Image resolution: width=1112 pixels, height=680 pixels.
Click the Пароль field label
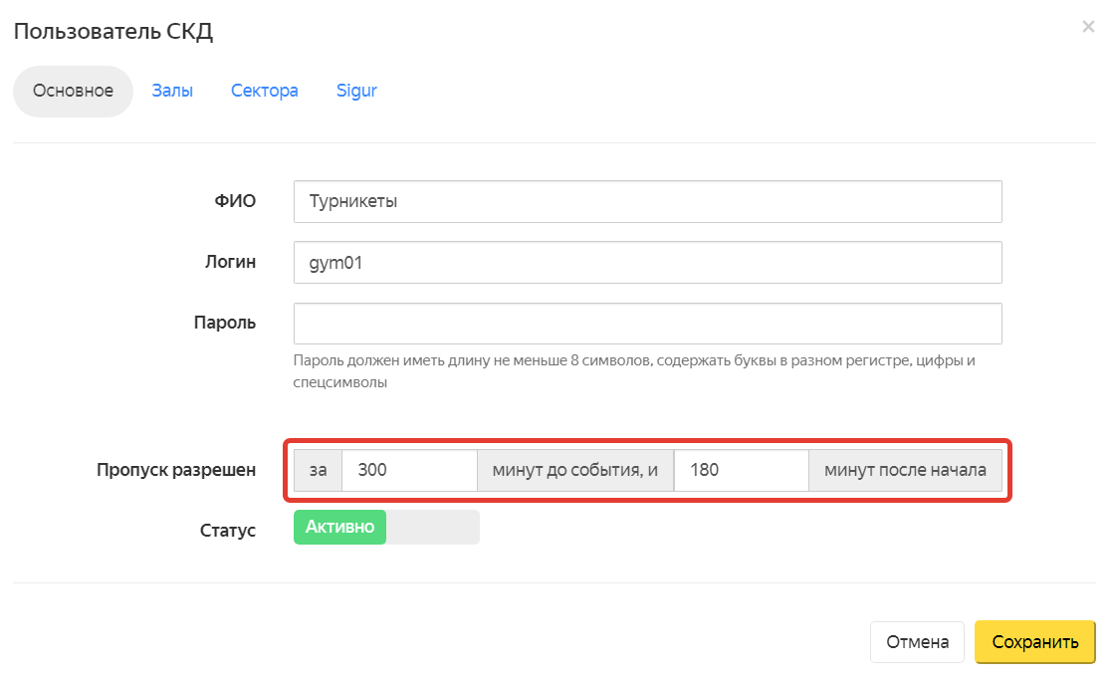tap(225, 324)
